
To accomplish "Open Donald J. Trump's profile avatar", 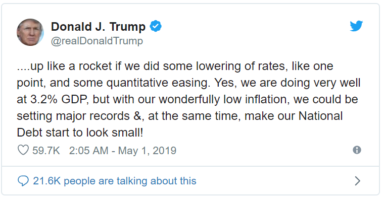I will [x=30, y=32].
